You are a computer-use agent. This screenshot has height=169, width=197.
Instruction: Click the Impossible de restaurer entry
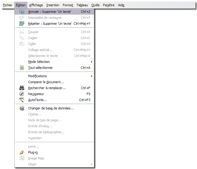[x=54, y=18]
